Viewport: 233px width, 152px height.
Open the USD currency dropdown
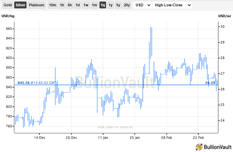pos(143,5)
